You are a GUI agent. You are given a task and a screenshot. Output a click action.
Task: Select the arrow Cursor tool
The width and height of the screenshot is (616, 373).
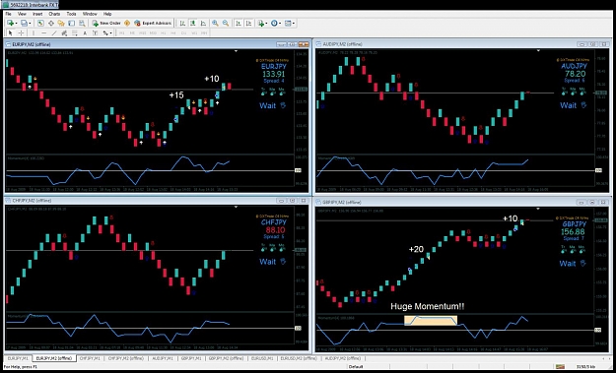pos(11,32)
